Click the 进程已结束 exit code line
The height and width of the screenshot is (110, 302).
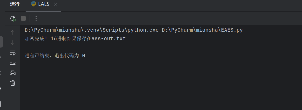click(x=51, y=56)
